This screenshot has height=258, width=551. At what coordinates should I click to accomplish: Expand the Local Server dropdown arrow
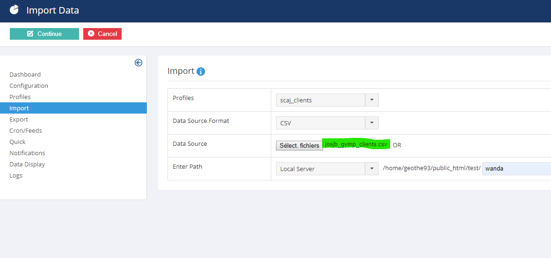click(x=372, y=168)
